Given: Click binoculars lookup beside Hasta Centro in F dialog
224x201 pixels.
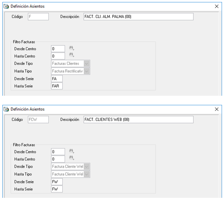Looking at the screenshot, I should click(72, 55).
